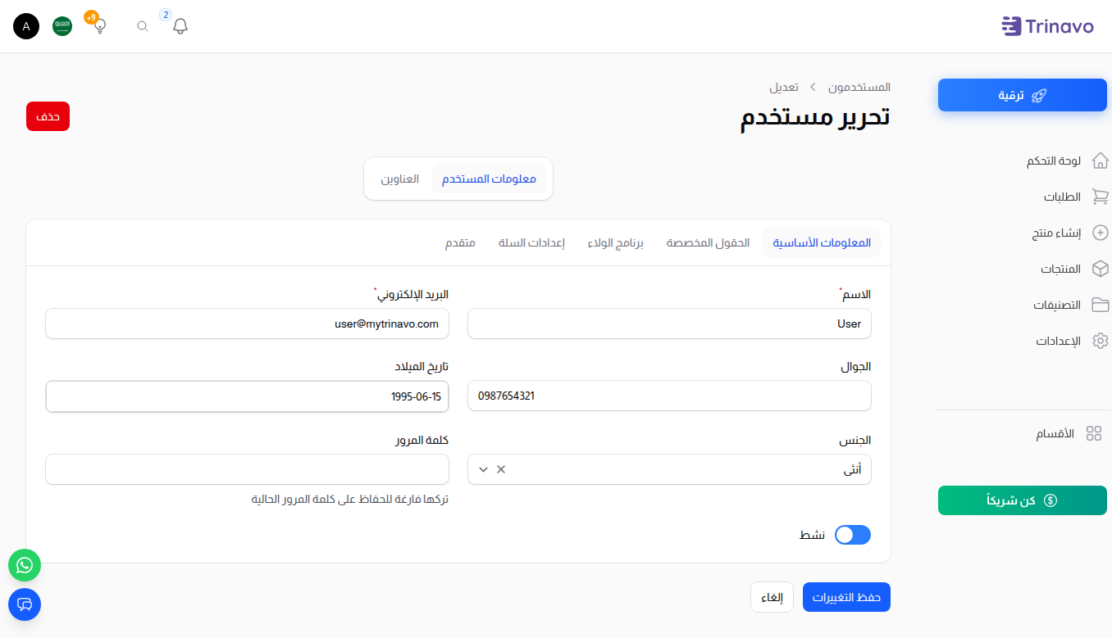Switch to العناوين tab

coord(399,179)
